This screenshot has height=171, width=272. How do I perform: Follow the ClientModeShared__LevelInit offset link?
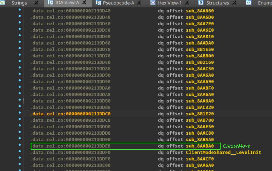coord(223,152)
